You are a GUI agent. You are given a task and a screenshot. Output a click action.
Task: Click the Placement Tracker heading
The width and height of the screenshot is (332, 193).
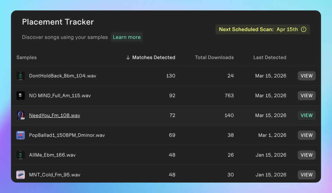click(x=58, y=22)
